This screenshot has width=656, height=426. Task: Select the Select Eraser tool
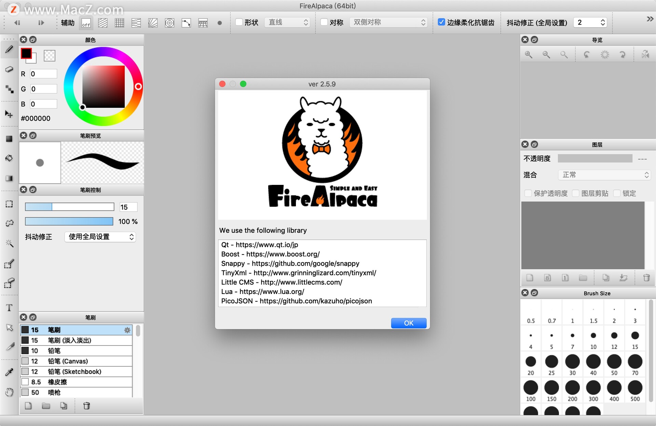point(9,283)
